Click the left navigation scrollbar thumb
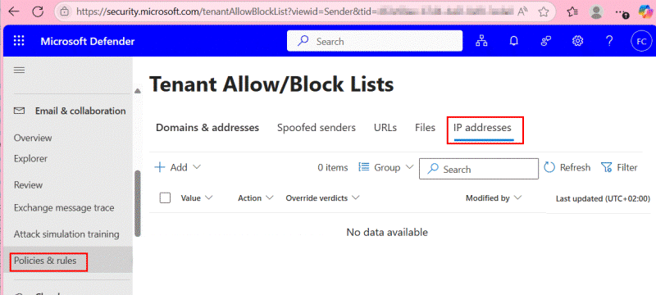 [x=138, y=204]
